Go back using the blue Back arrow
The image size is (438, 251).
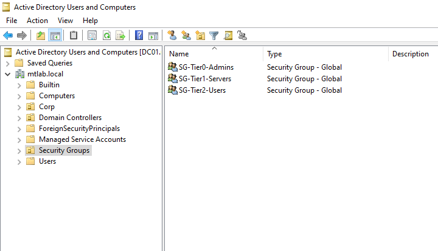point(8,36)
